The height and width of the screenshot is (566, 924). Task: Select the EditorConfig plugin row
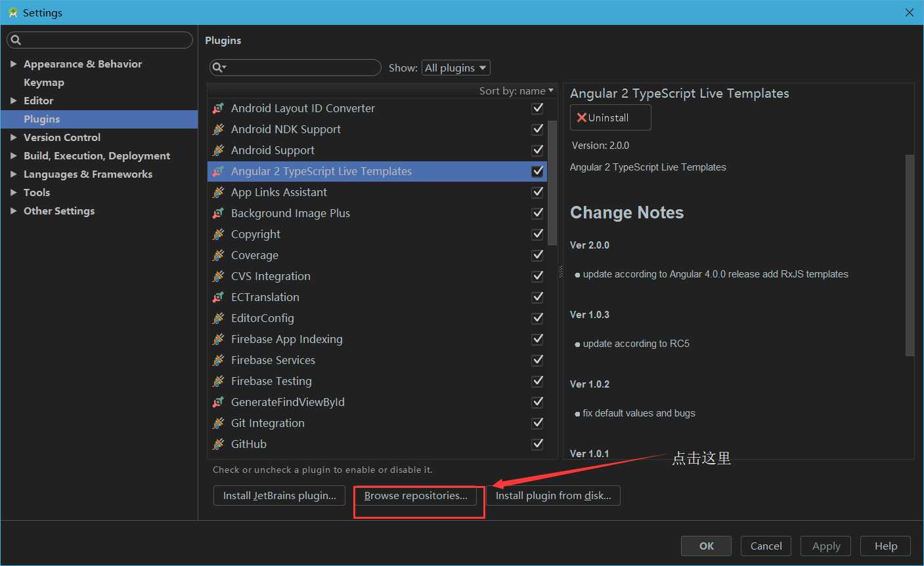(x=378, y=318)
